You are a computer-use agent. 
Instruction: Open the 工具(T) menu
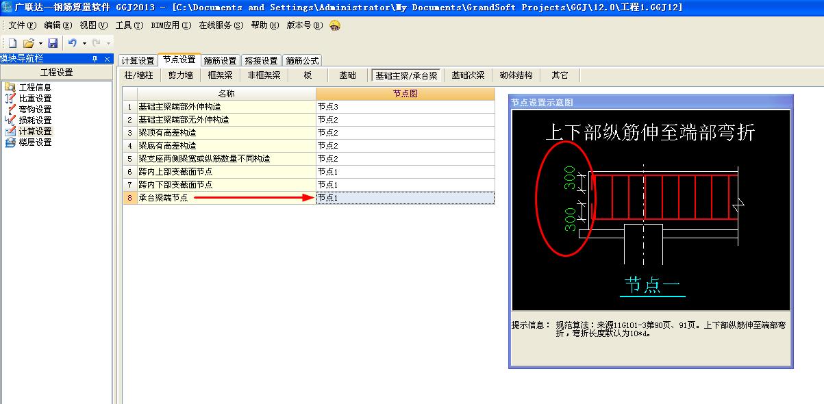click(129, 25)
